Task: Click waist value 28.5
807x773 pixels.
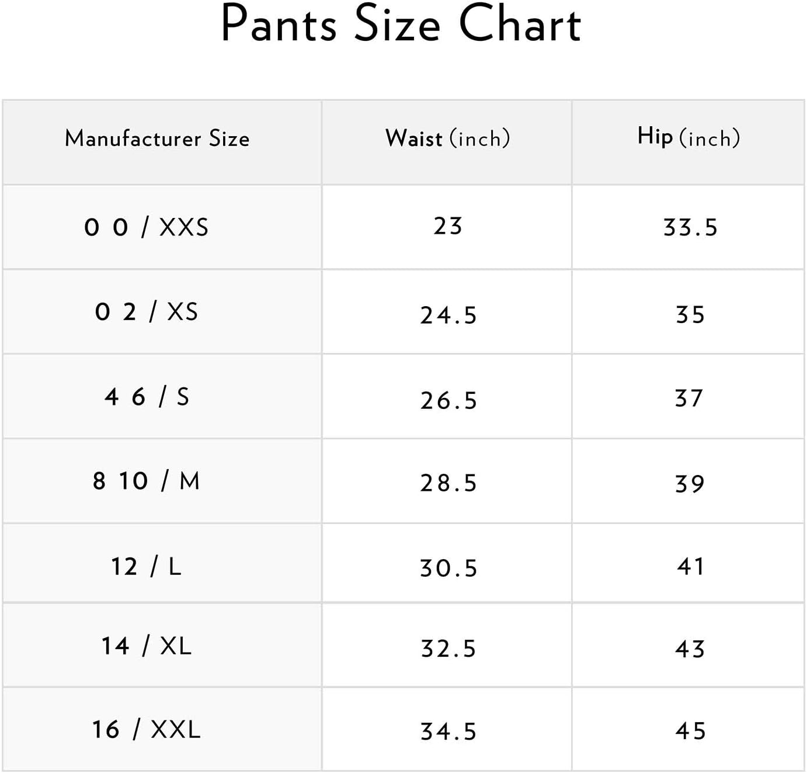Action: [448, 483]
